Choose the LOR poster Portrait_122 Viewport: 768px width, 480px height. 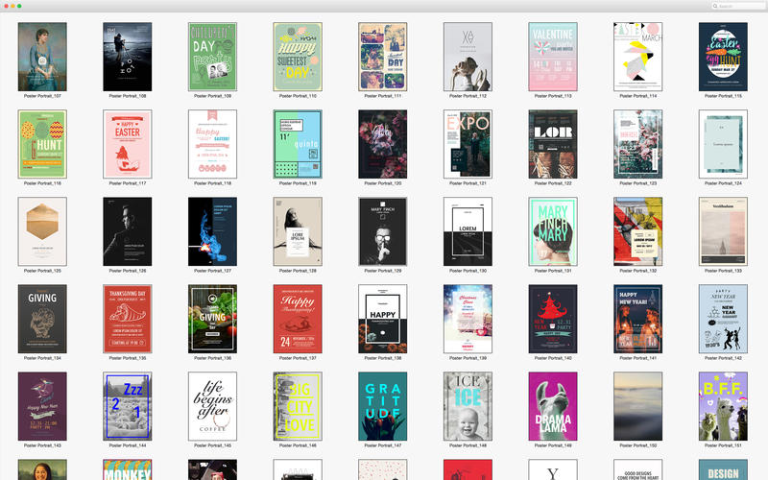coord(553,144)
